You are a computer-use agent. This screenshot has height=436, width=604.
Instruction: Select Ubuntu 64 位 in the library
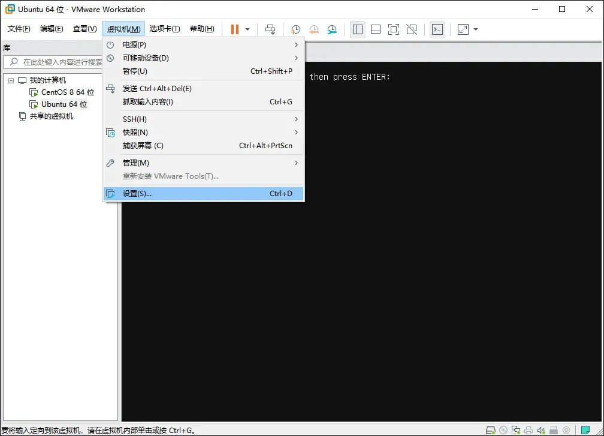pos(64,104)
